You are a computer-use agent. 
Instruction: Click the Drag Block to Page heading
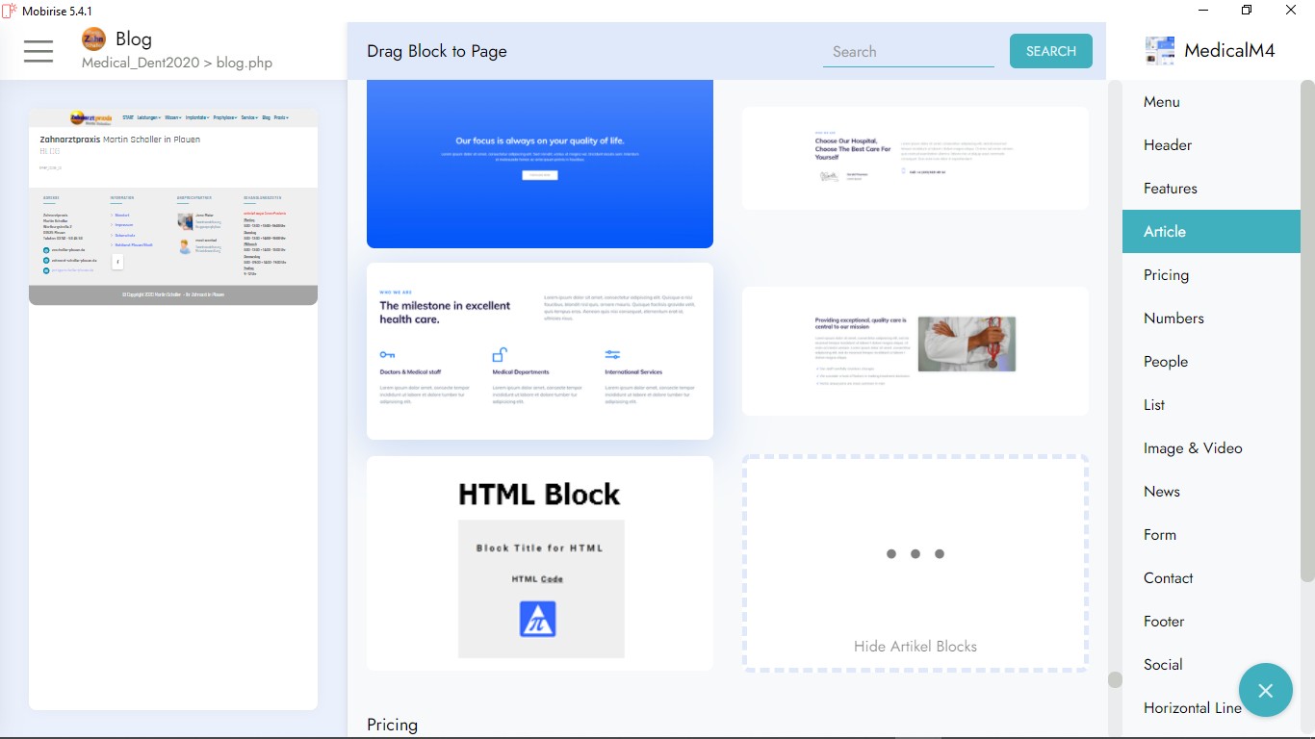437,52
